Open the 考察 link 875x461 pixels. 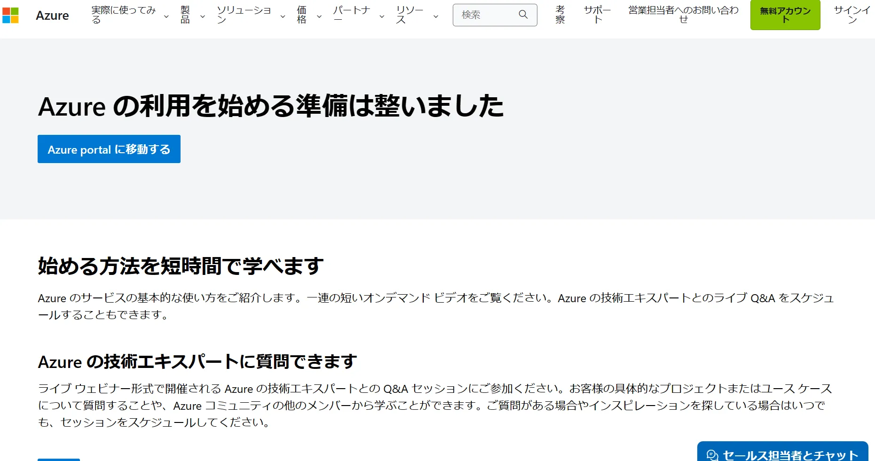(560, 15)
